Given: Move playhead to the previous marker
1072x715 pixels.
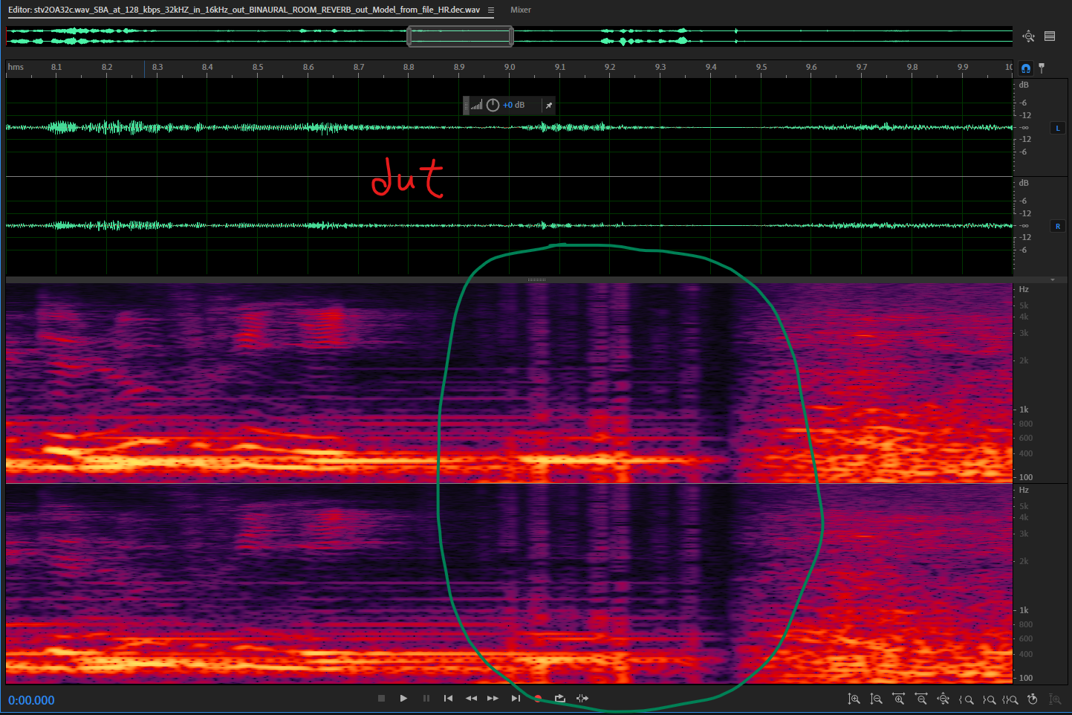Looking at the screenshot, I should [448, 699].
